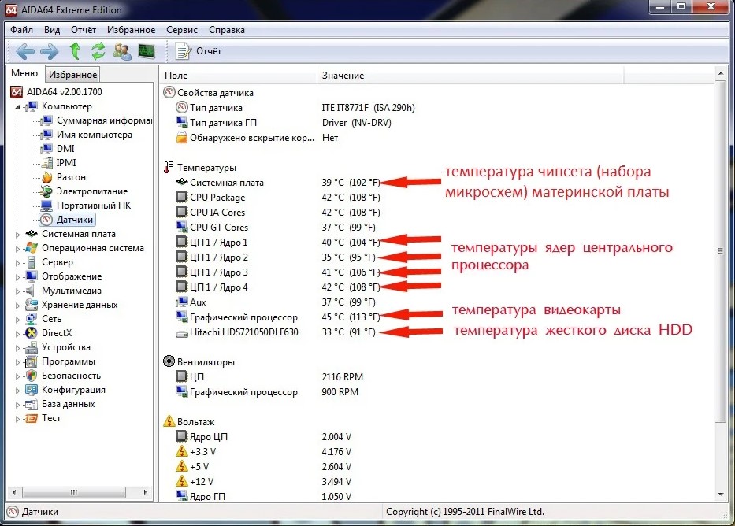The image size is (735, 526).
Task: Select the 2116 RPM fan value
Action: 342,377
